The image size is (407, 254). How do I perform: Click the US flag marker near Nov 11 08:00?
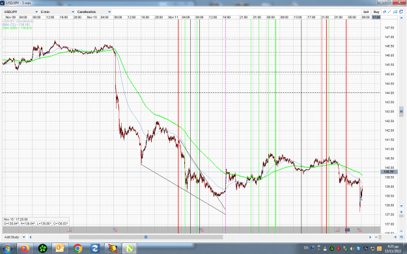(x=201, y=230)
